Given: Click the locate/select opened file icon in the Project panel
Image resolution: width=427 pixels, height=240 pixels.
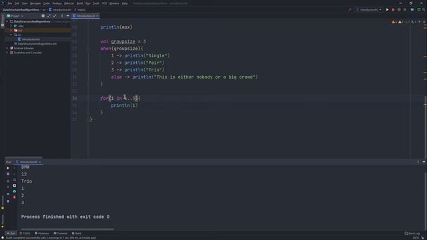Looking at the screenshot, I should (x=43, y=16).
